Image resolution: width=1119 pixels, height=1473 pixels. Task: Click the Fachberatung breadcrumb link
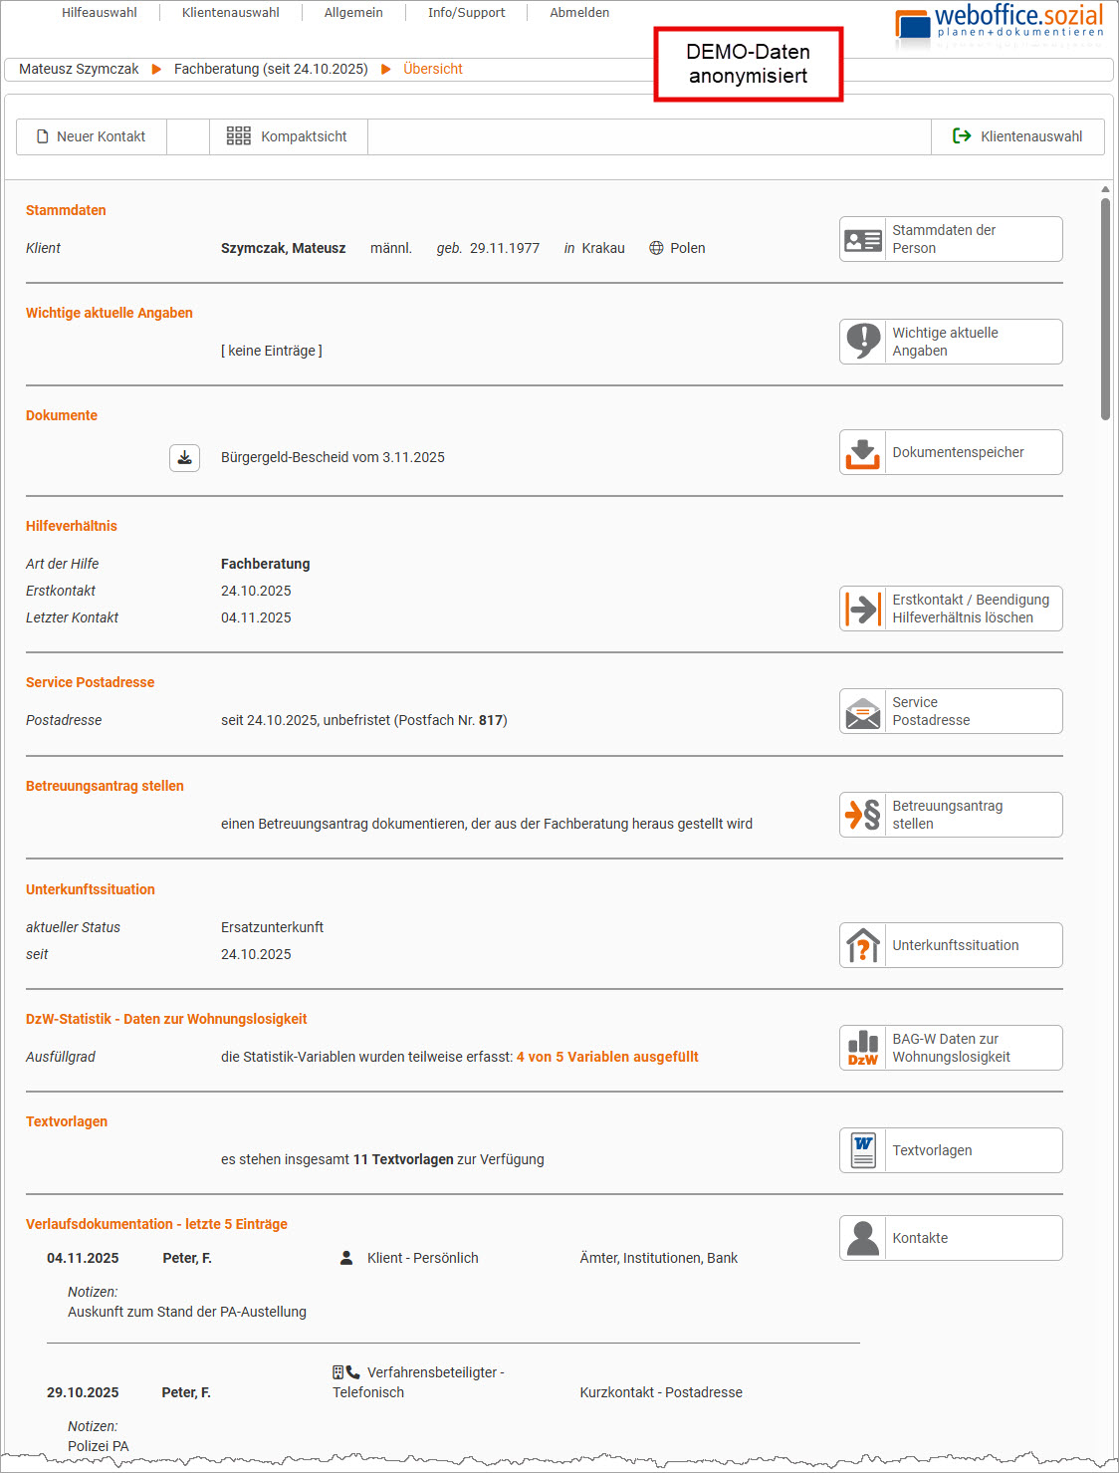click(x=271, y=69)
